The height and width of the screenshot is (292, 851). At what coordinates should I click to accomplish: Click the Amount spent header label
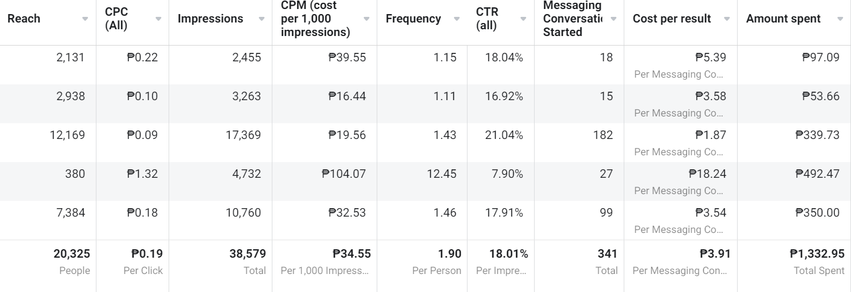pyautogui.click(x=783, y=19)
